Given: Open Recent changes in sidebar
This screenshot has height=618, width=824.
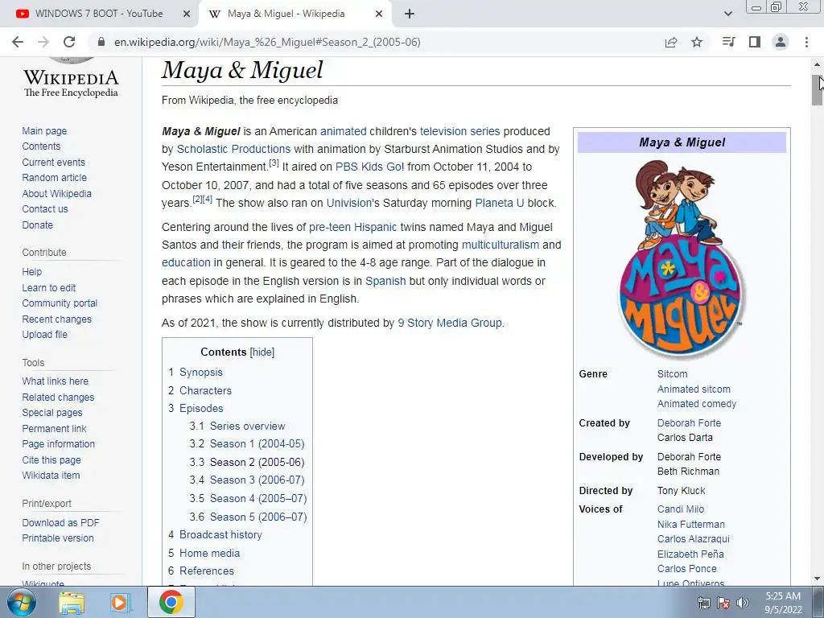Looking at the screenshot, I should (x=57, y=319).
